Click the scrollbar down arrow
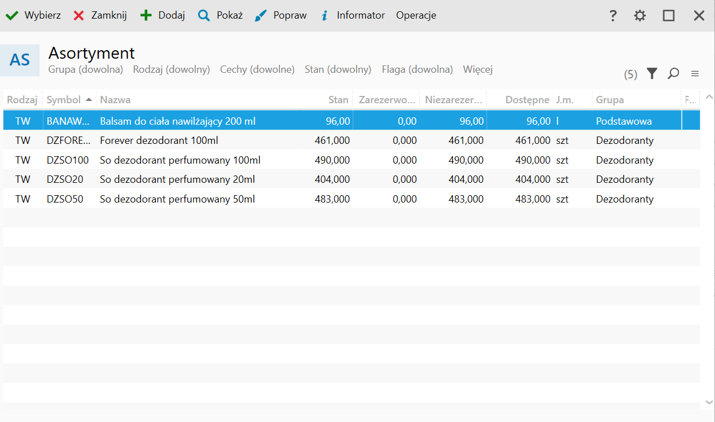The image size is (715, 422). coord(709,402)
